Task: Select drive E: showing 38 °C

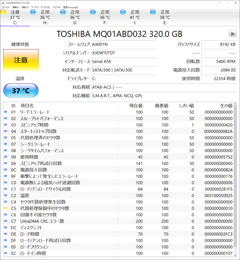Action: tap(165, 17)
